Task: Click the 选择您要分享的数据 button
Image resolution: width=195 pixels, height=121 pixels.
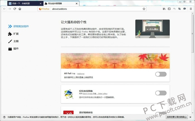Action: (x=177, y=117)
